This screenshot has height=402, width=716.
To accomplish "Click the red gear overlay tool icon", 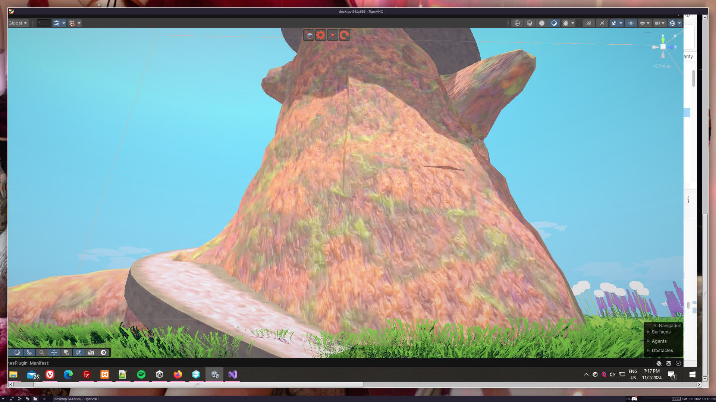I will [x=321, y=35].
